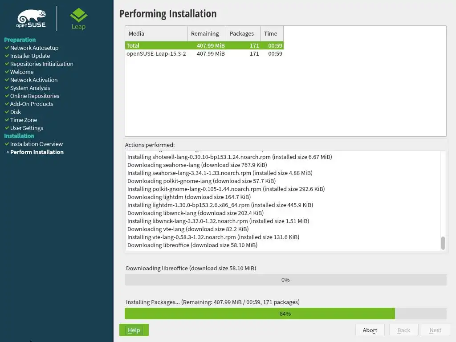Screen dimensions: 456x342
Task: Click the openSUSE chameleon logo
Action: point(32,19)
